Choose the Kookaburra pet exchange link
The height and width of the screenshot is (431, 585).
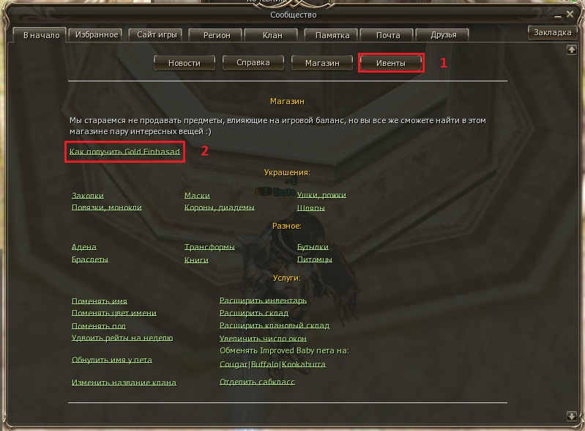tap(304, 364)
